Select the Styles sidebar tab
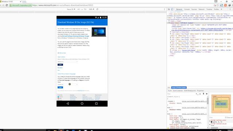This screenshot has width=233, height=131. (x=170, y=91)
